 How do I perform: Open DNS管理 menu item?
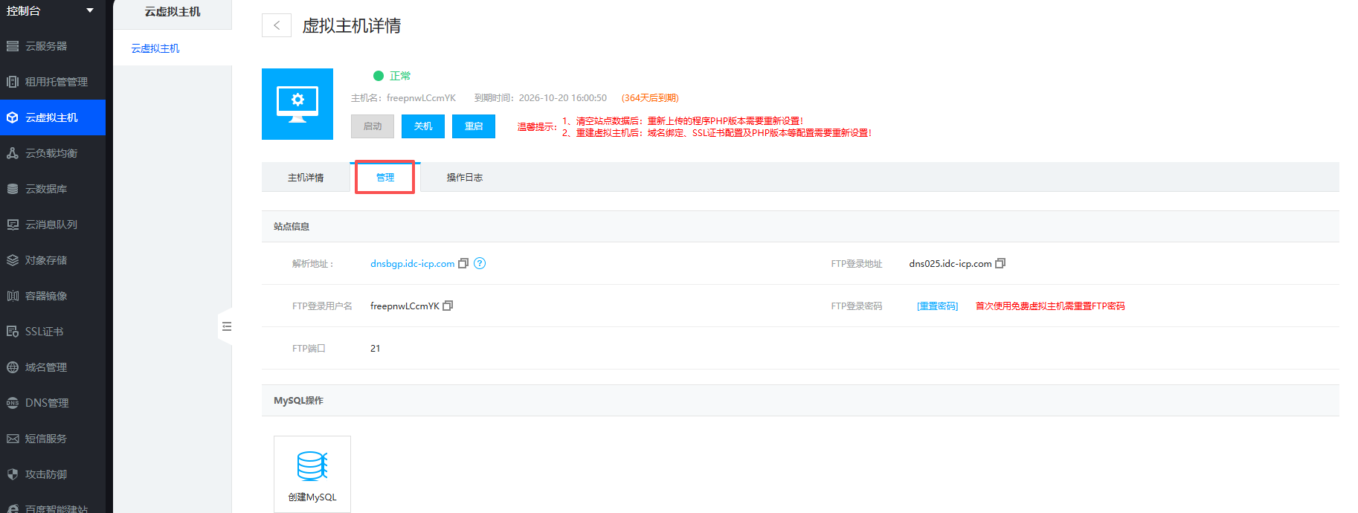coord(53,403)
